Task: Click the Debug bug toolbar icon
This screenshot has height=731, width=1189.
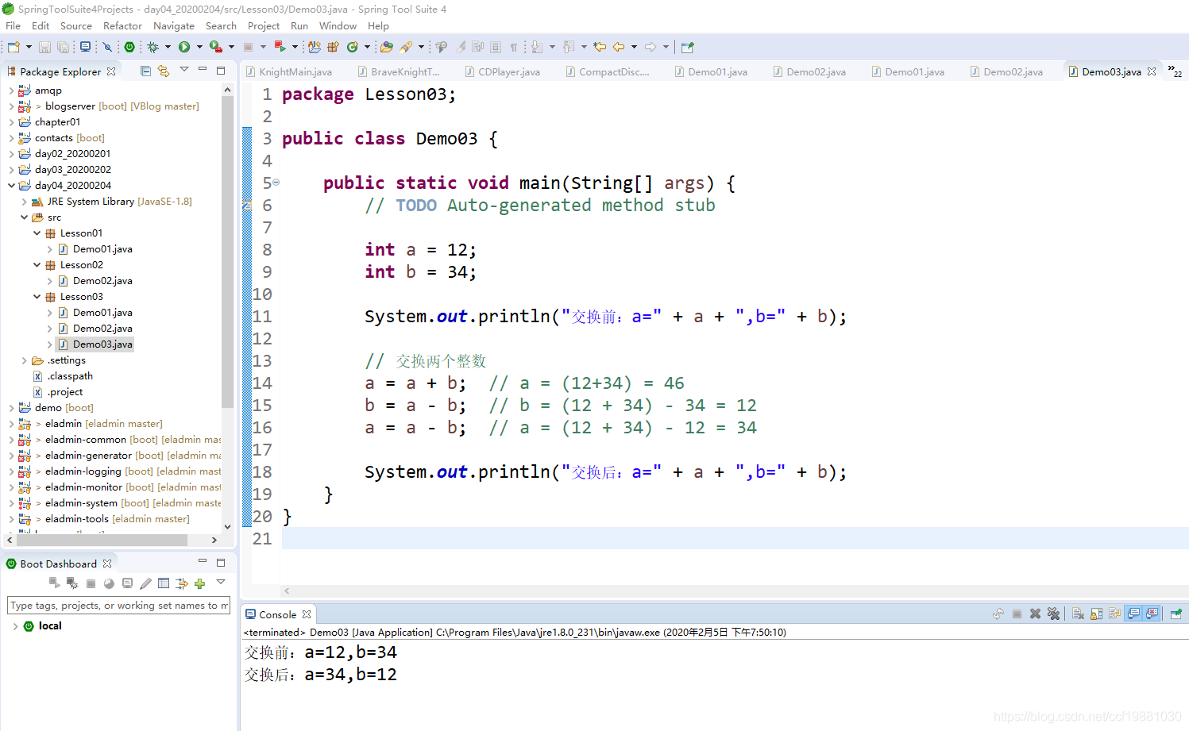Action: (153, 47)
